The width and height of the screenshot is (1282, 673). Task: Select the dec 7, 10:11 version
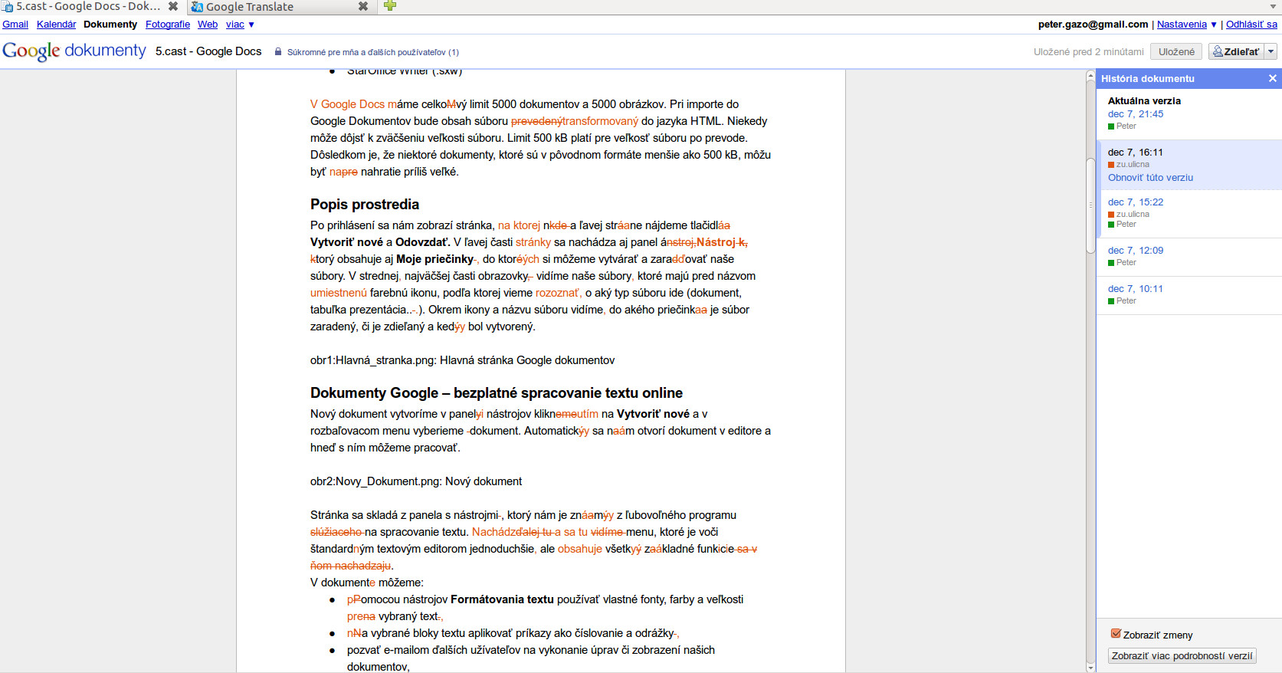coord(1136,289)
